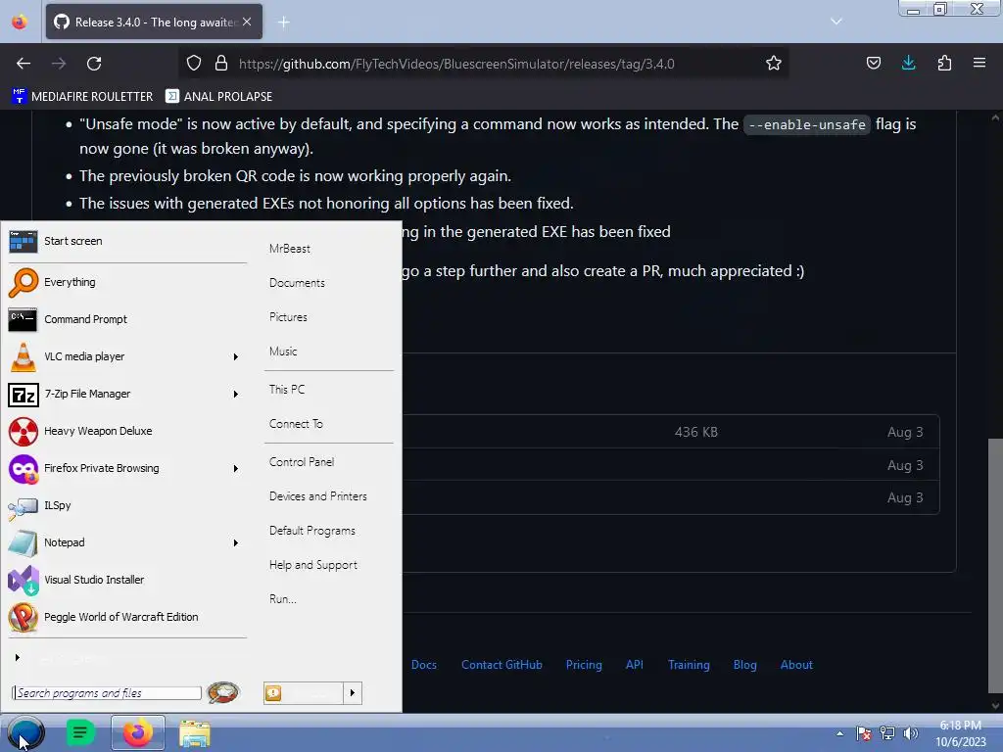The image size is (1003, 752).
Task: Open Default Programs
Action: (x=312, y=531)
